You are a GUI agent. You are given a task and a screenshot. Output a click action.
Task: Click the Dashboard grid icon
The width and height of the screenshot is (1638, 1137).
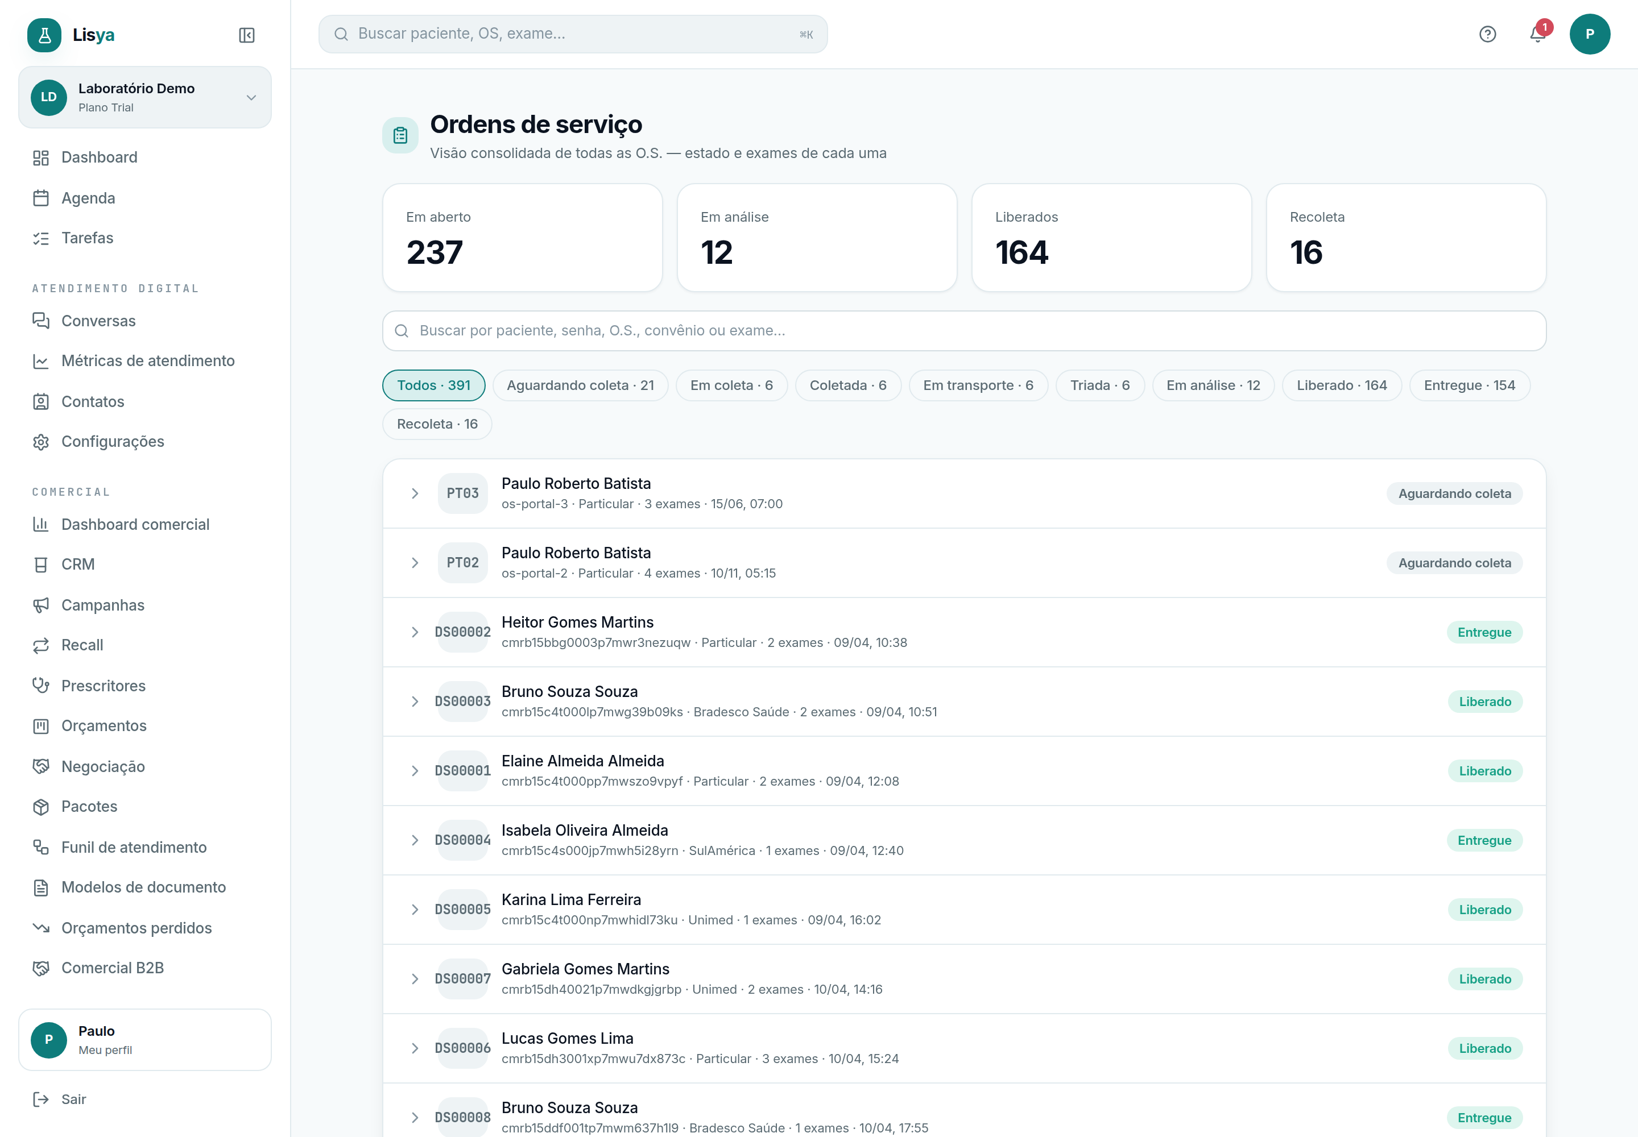(x=40, y=157)
